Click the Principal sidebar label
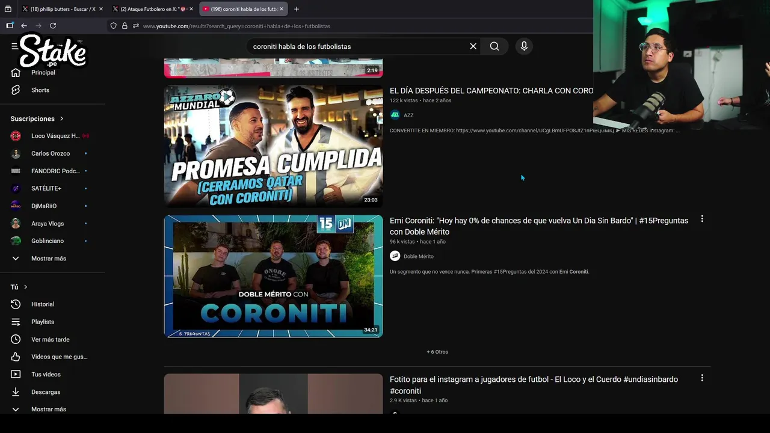The width and height of the screenshot is (770, 433). pos(43,73)
